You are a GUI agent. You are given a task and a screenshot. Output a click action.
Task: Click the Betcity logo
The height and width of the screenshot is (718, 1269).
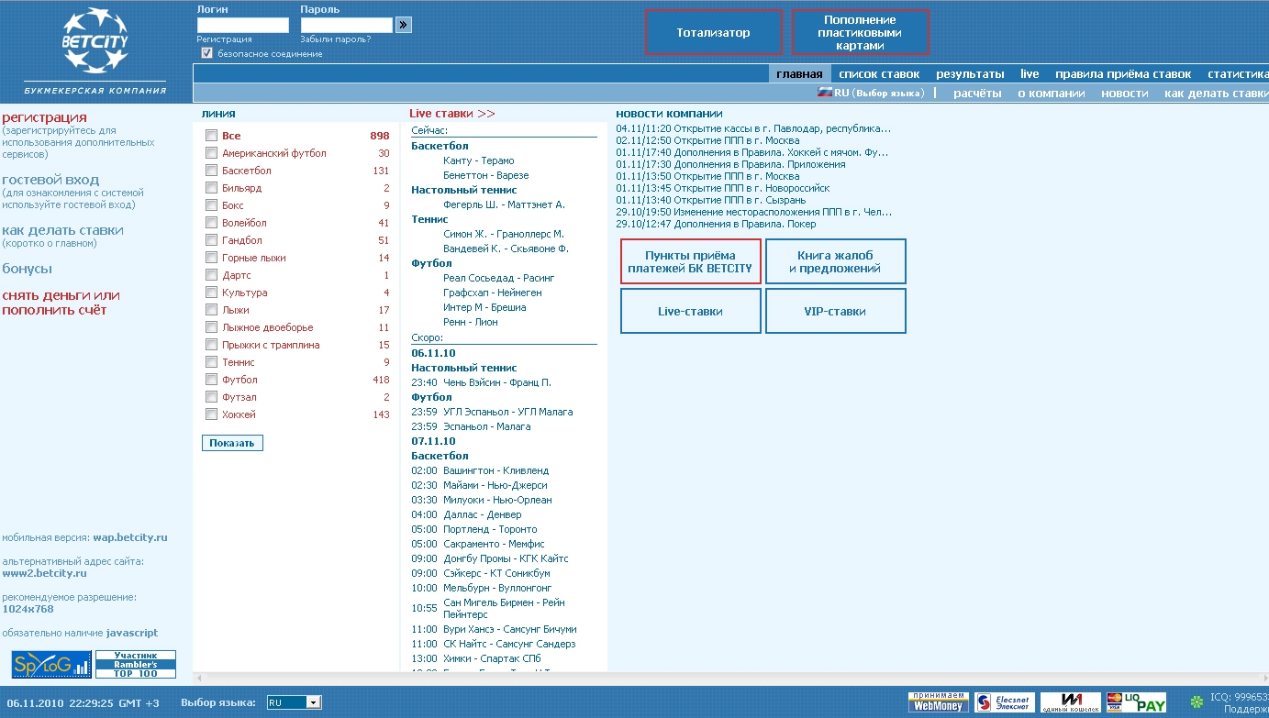click(95, 41)
